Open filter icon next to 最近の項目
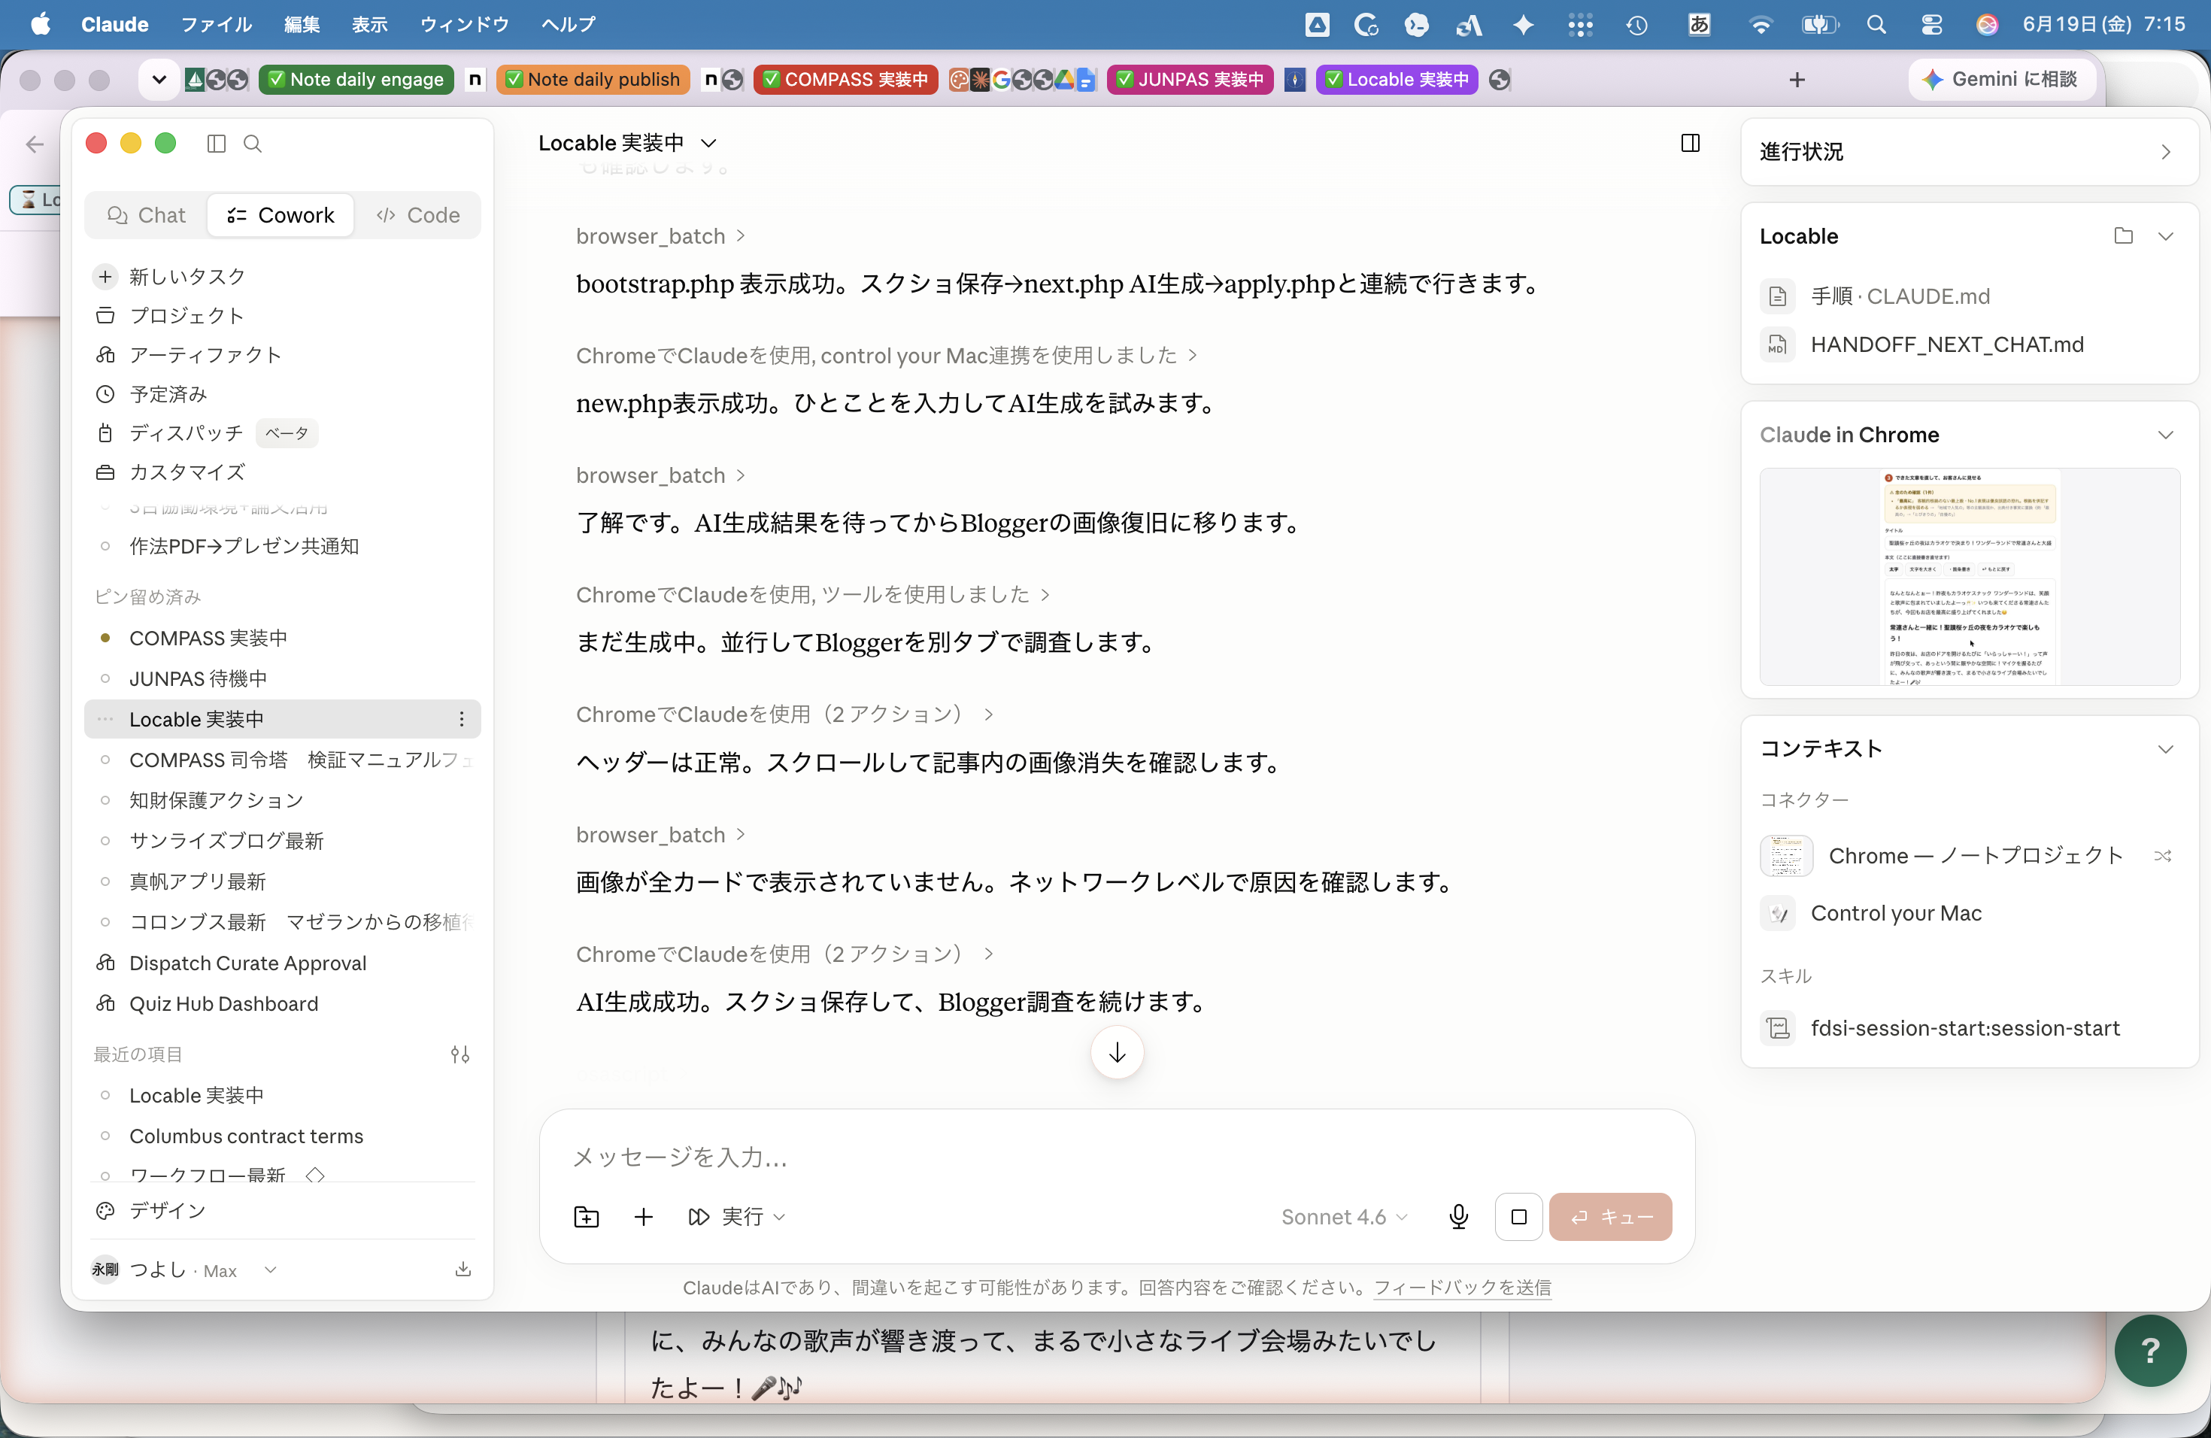This screenshot has width=2211, height=1438. click(x=459, y=1054)
